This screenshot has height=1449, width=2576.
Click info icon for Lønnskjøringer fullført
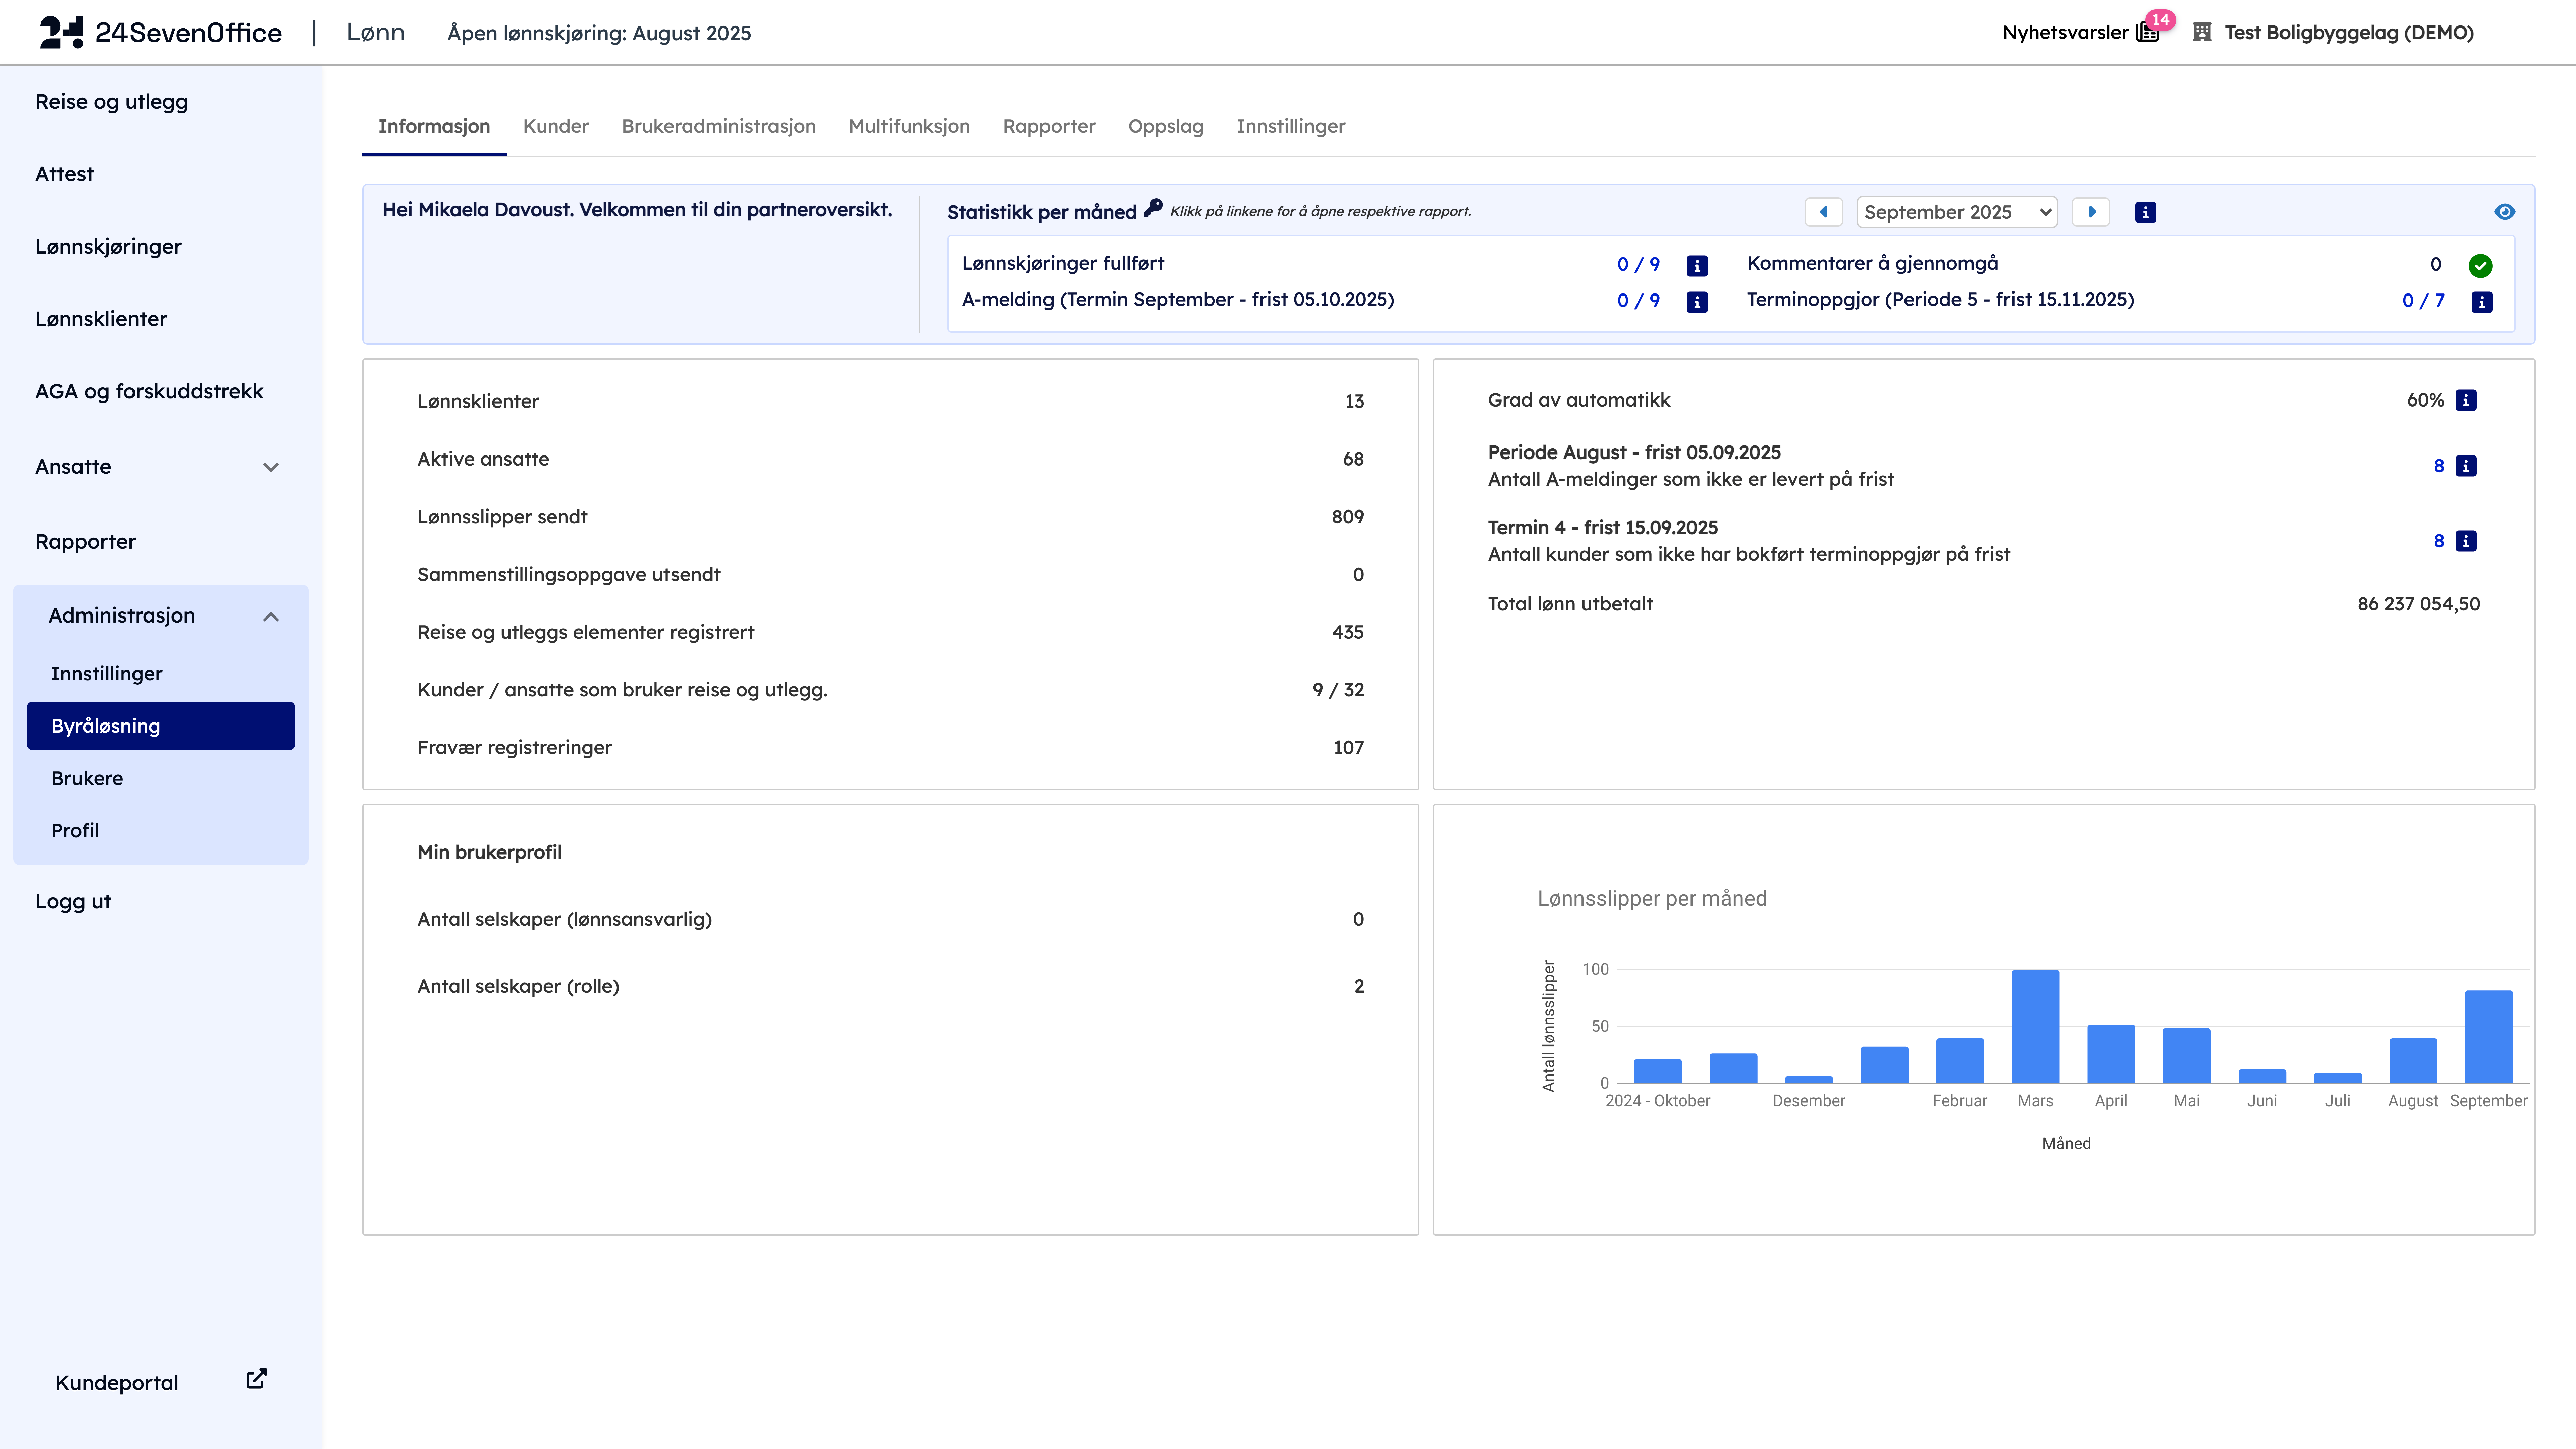tap(1697, 266)
